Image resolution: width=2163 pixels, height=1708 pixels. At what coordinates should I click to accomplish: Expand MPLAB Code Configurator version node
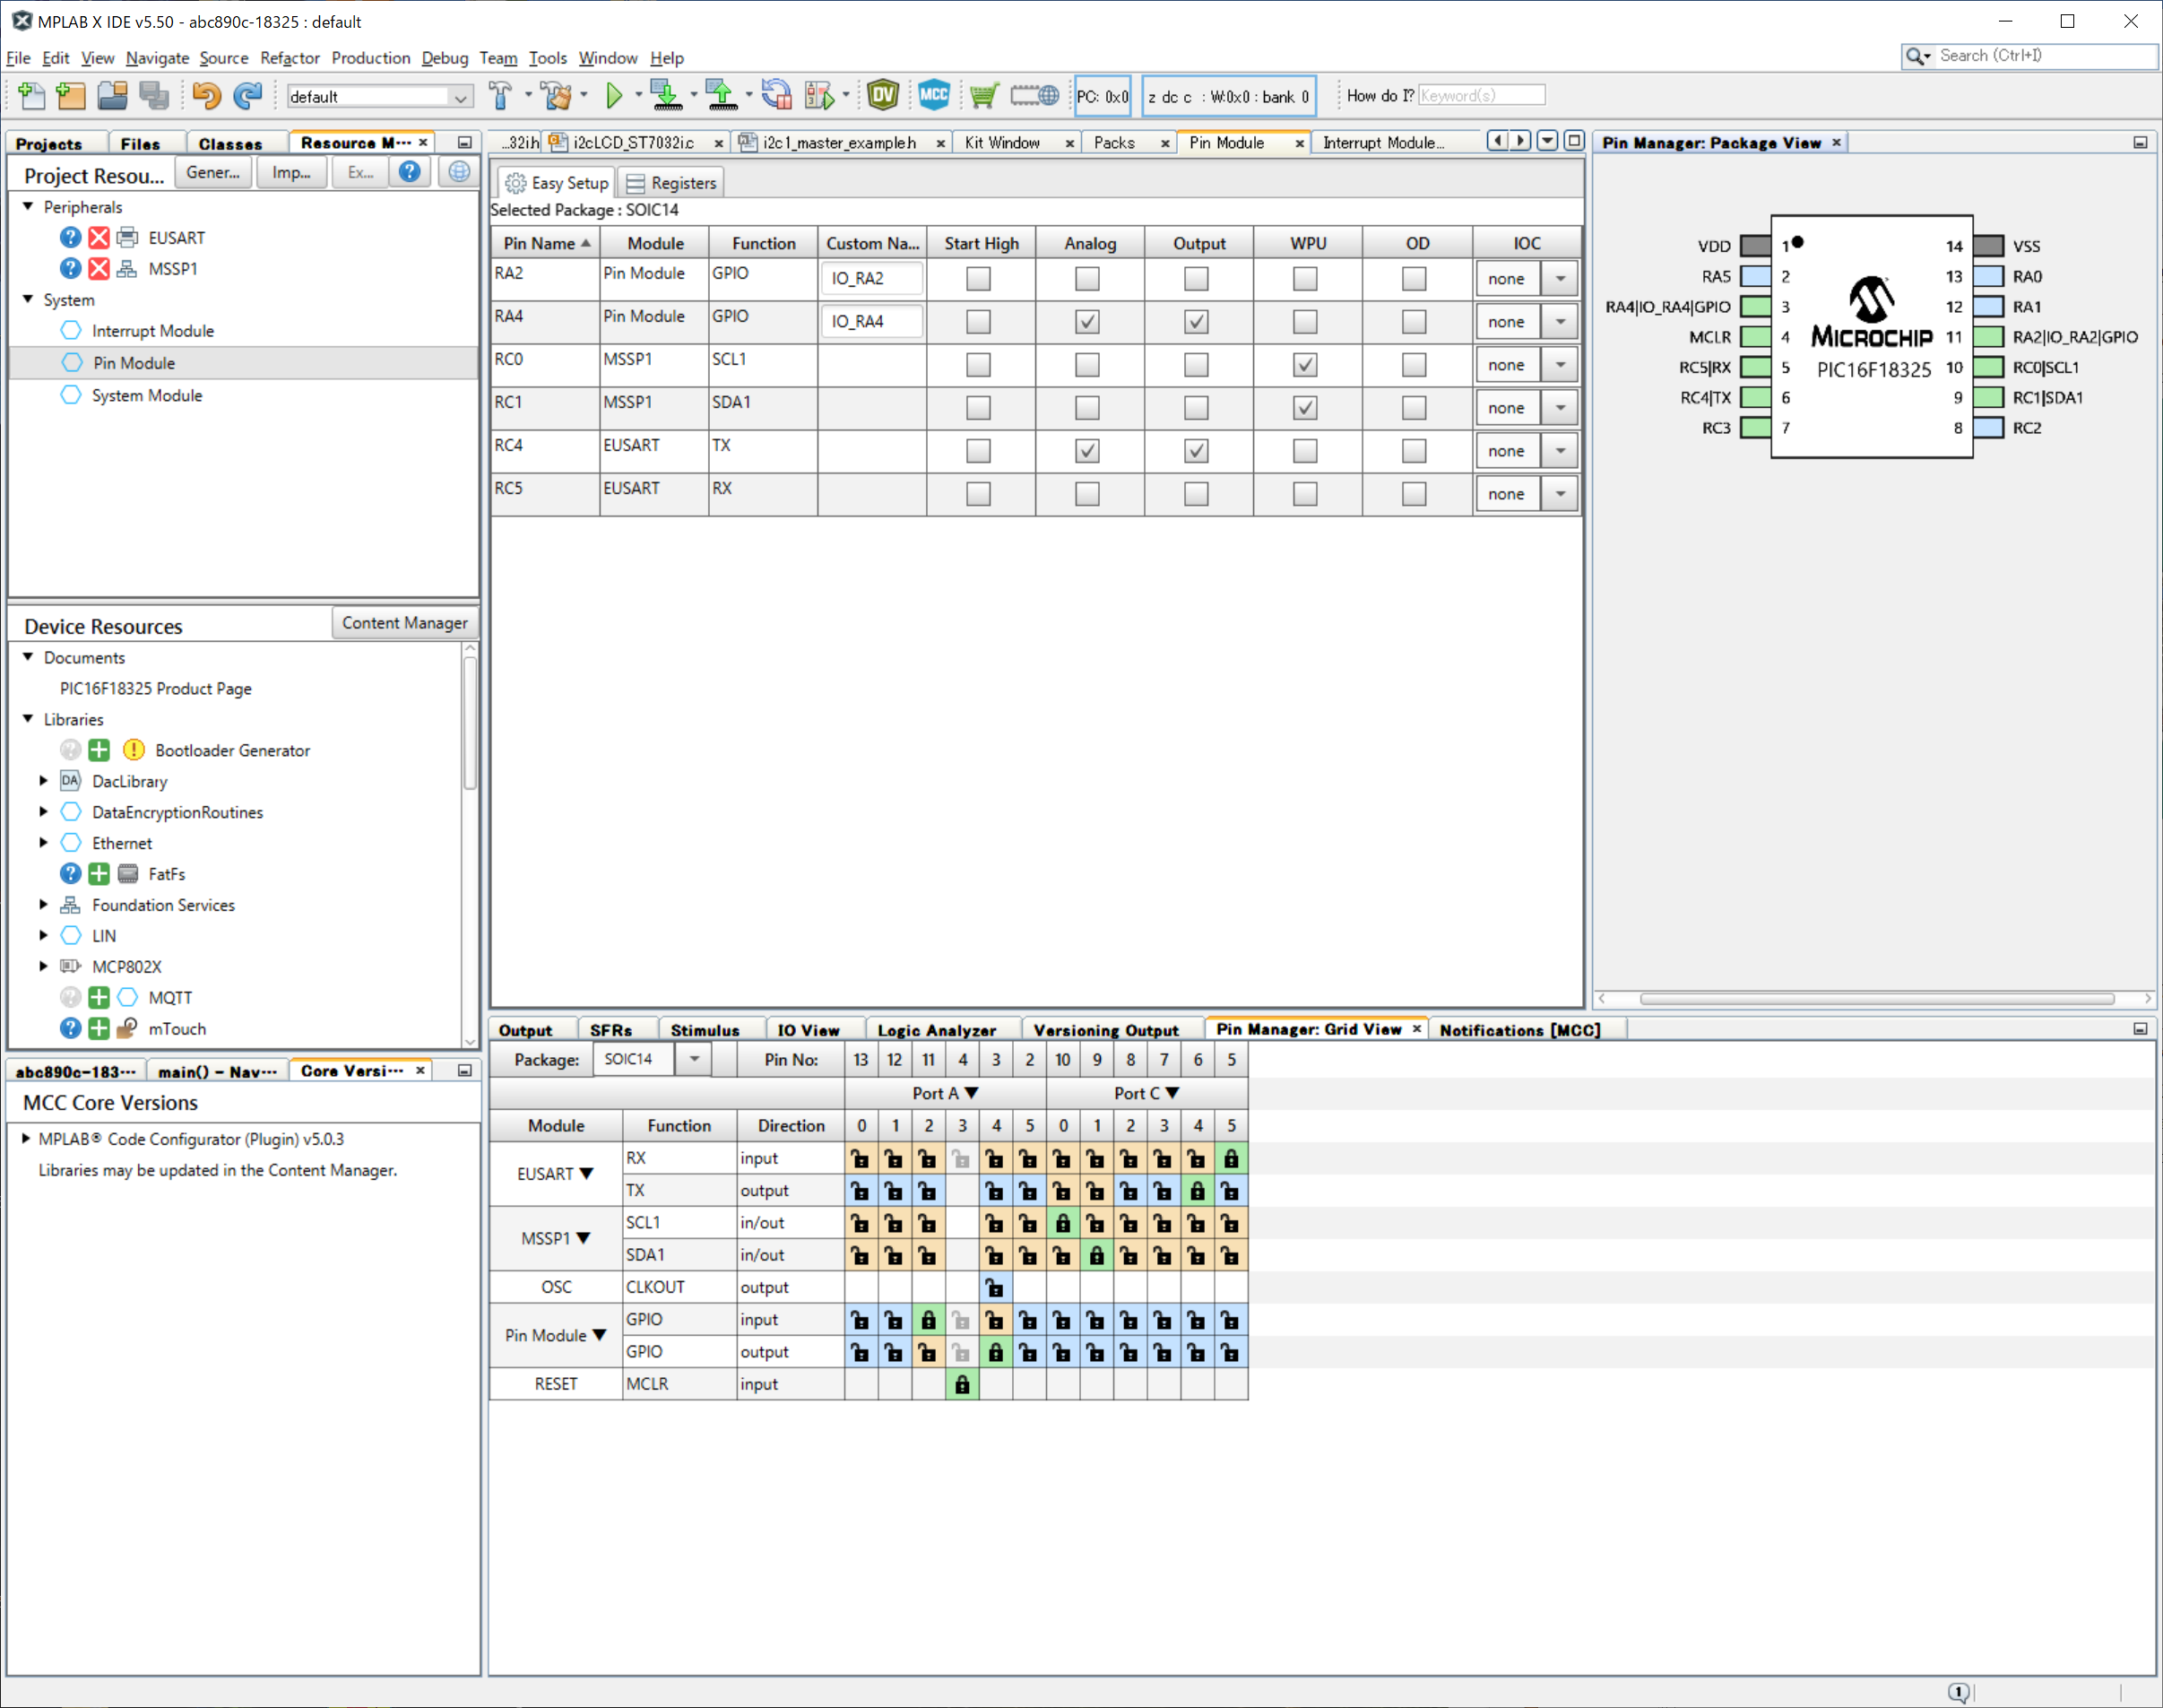[x=26, y=1139]
